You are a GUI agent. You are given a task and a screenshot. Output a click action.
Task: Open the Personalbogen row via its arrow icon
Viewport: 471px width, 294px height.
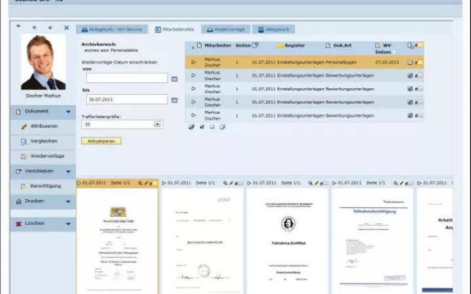click(x=194, y=62)
